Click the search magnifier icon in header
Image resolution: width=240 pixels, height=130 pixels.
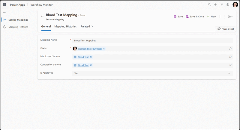pos(209,5)
